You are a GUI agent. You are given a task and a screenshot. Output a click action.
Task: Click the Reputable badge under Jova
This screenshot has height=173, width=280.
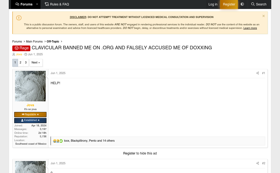tap(30, 114)
